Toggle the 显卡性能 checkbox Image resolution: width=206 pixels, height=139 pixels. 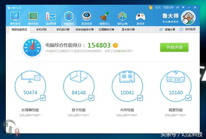tap(91, 98)
